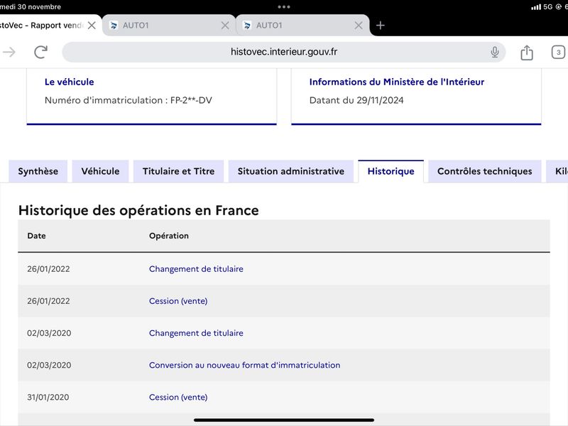Close the second AUTO1 tab

point(359,26)
